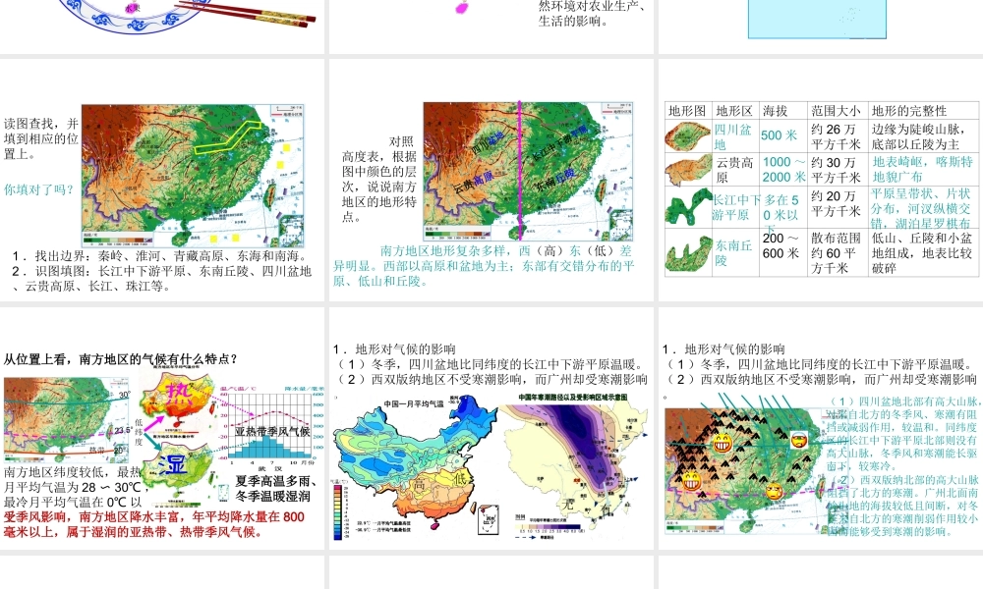Click the 对照高度表 instruction text

point(379,179)
